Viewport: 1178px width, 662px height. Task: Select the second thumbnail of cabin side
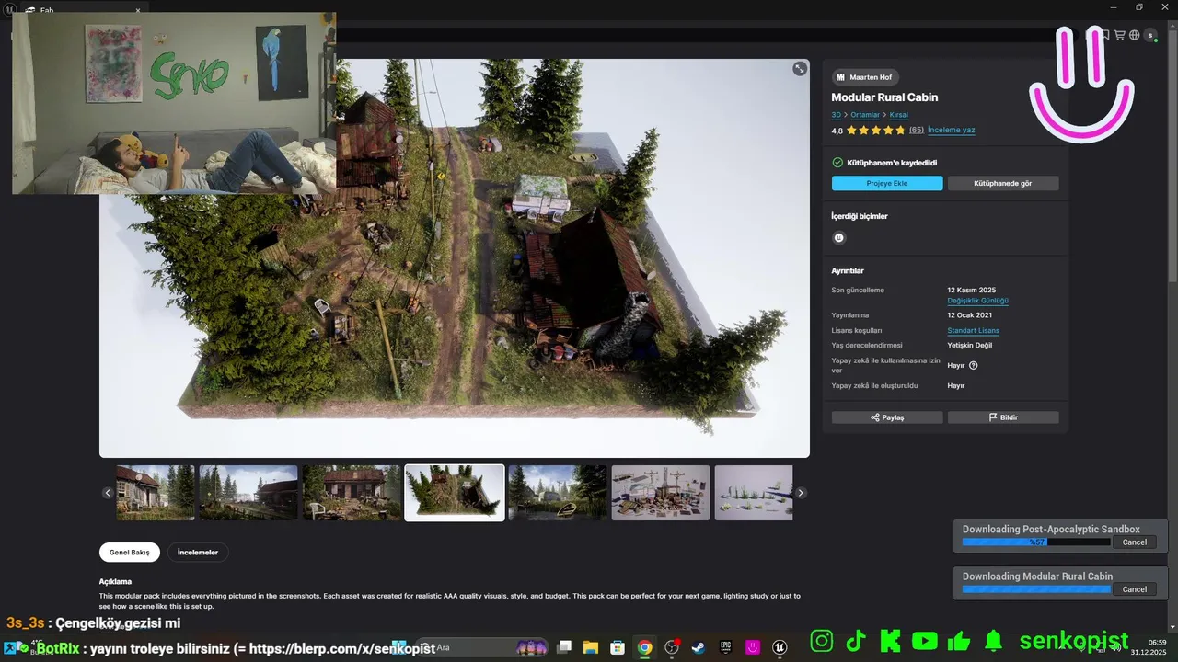pyautogui.click(x=248, y=493)
